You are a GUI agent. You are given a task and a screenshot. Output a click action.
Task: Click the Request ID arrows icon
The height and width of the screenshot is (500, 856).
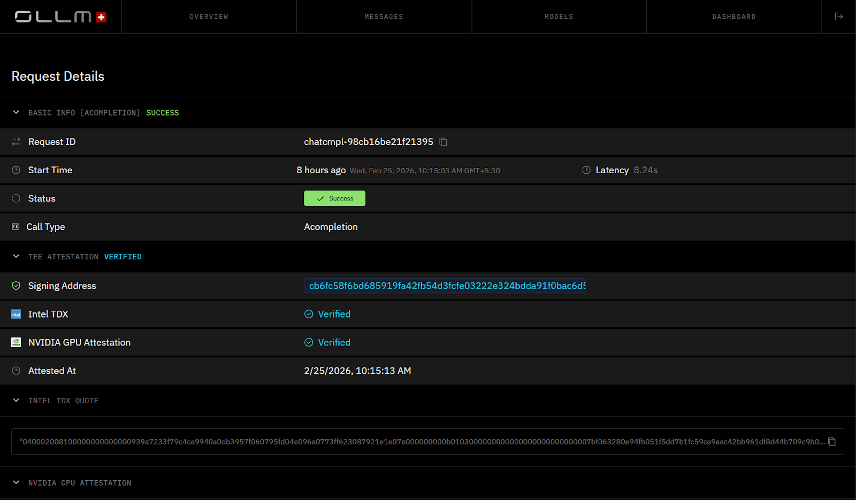click(16, 142)
